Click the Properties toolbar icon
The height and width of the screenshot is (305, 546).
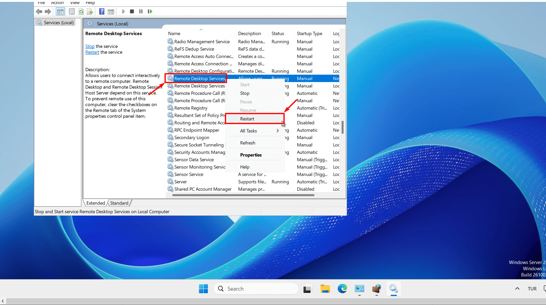click(72, 12)
